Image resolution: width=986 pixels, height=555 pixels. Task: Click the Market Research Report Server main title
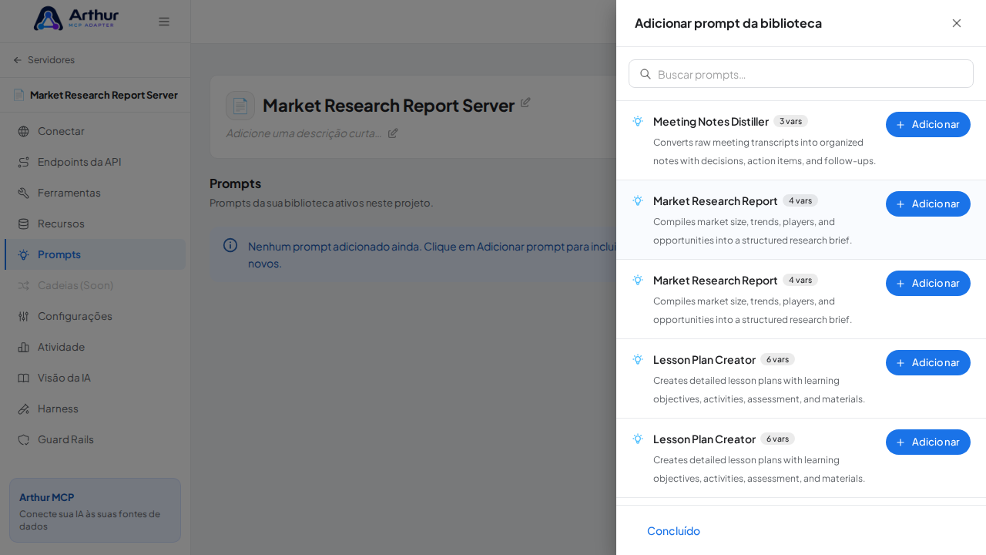pos(388,106)
